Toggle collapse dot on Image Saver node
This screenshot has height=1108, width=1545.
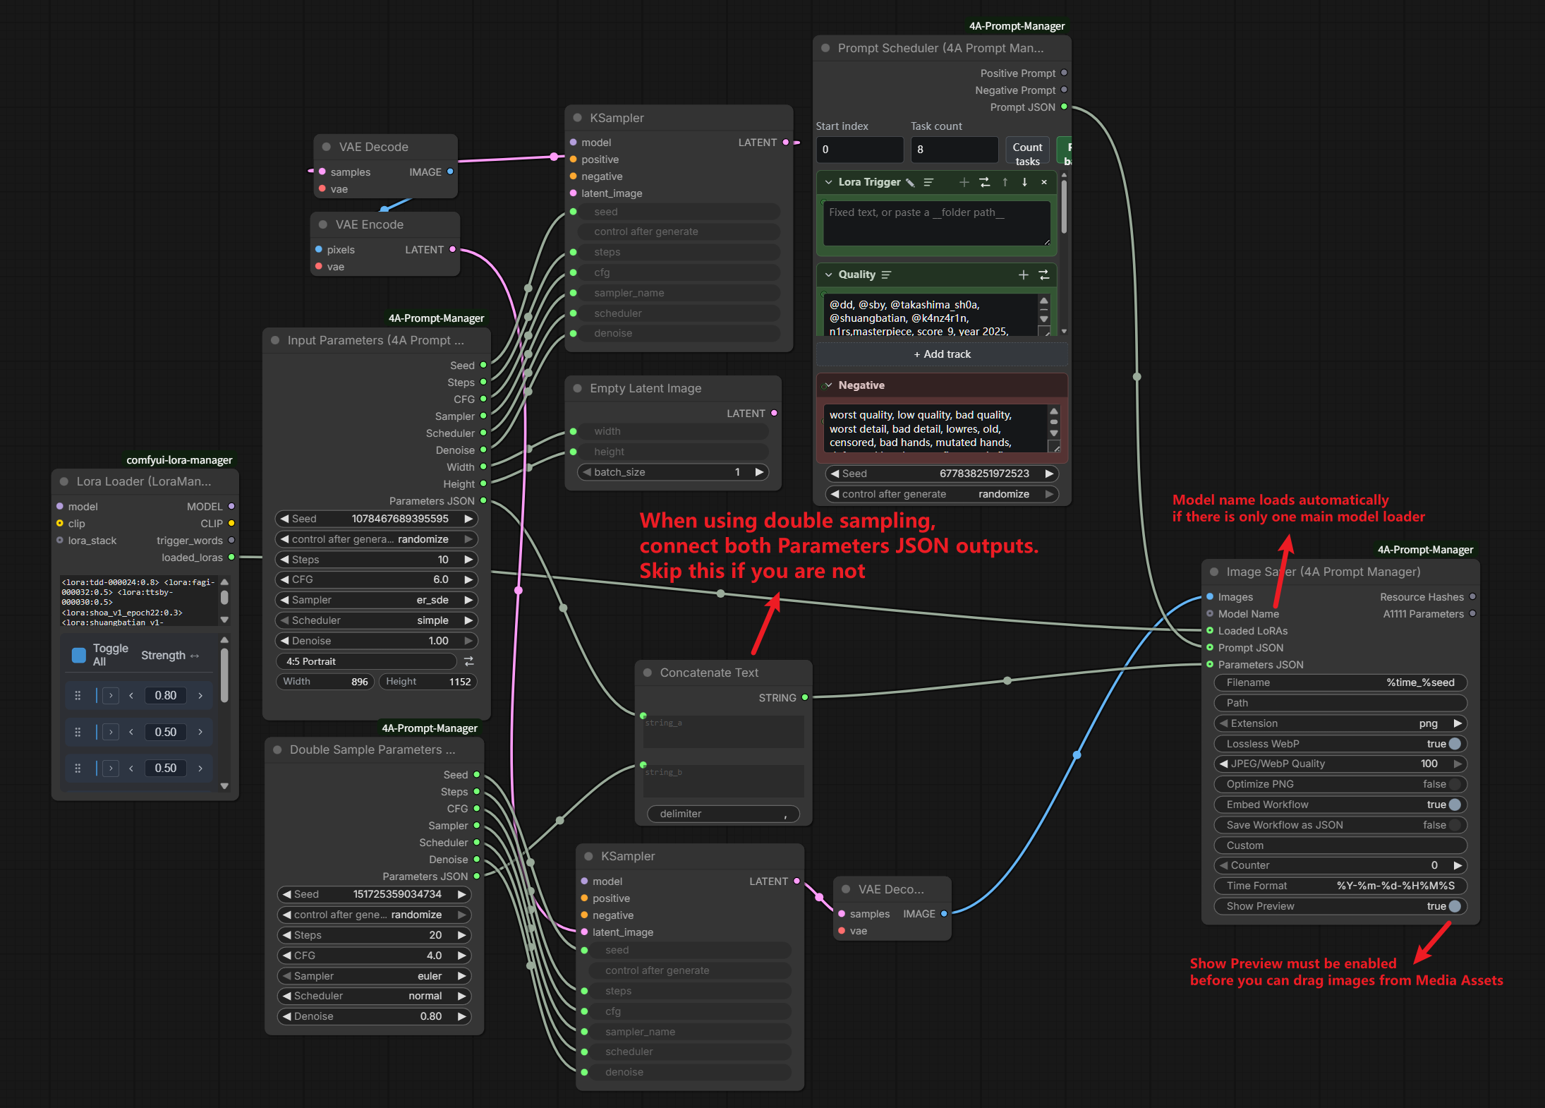[x=1214, y=572]
